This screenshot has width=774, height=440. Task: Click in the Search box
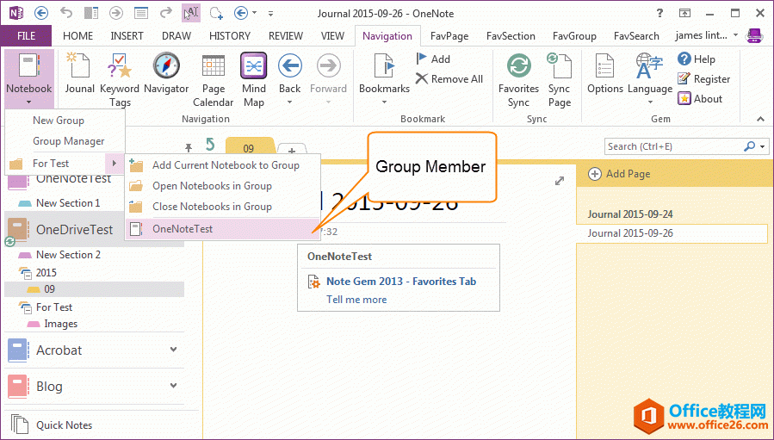(672, 146)
